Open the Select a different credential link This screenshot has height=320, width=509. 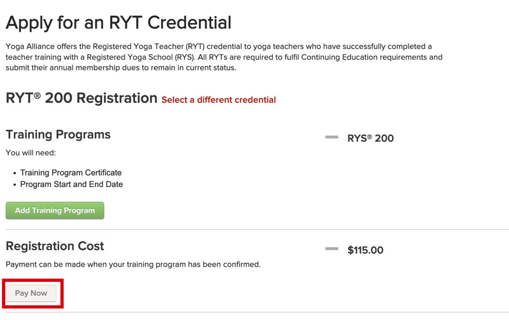point(218,100)
